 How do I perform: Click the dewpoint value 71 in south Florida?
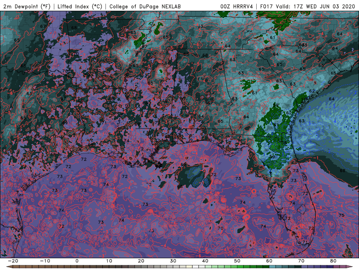coord(305,242)
